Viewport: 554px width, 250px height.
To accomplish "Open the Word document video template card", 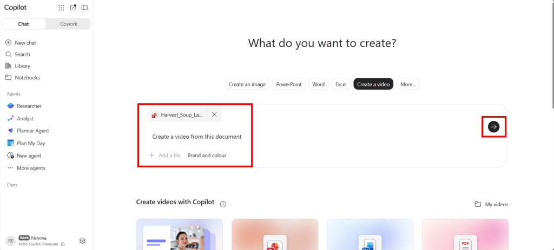I will point(370,234).
